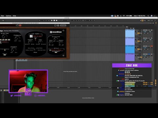Click the Soundtoys round settings icon beside BYPASS
The height and width of the screenshot is (118, 158).
click(x=55, y=26)
